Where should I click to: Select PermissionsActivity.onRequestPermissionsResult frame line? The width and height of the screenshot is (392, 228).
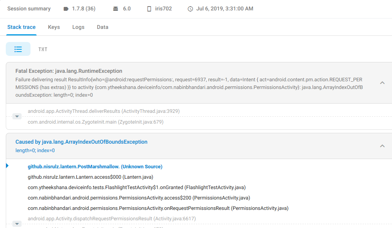click(158, 208)
